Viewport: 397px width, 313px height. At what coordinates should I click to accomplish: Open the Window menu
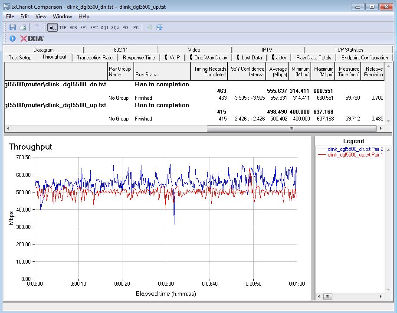62,16
